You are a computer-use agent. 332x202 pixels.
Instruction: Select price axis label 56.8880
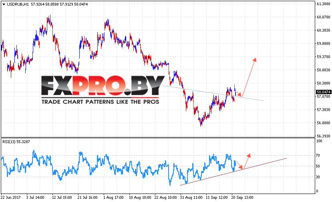(323, 123)
